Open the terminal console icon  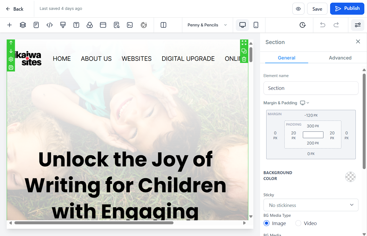pos(130,25)
